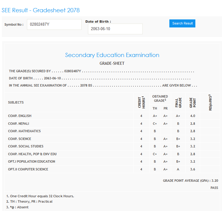The image size is (222, 211).
Task: Click the Symbol No label
Action: [x=14, y=24]
